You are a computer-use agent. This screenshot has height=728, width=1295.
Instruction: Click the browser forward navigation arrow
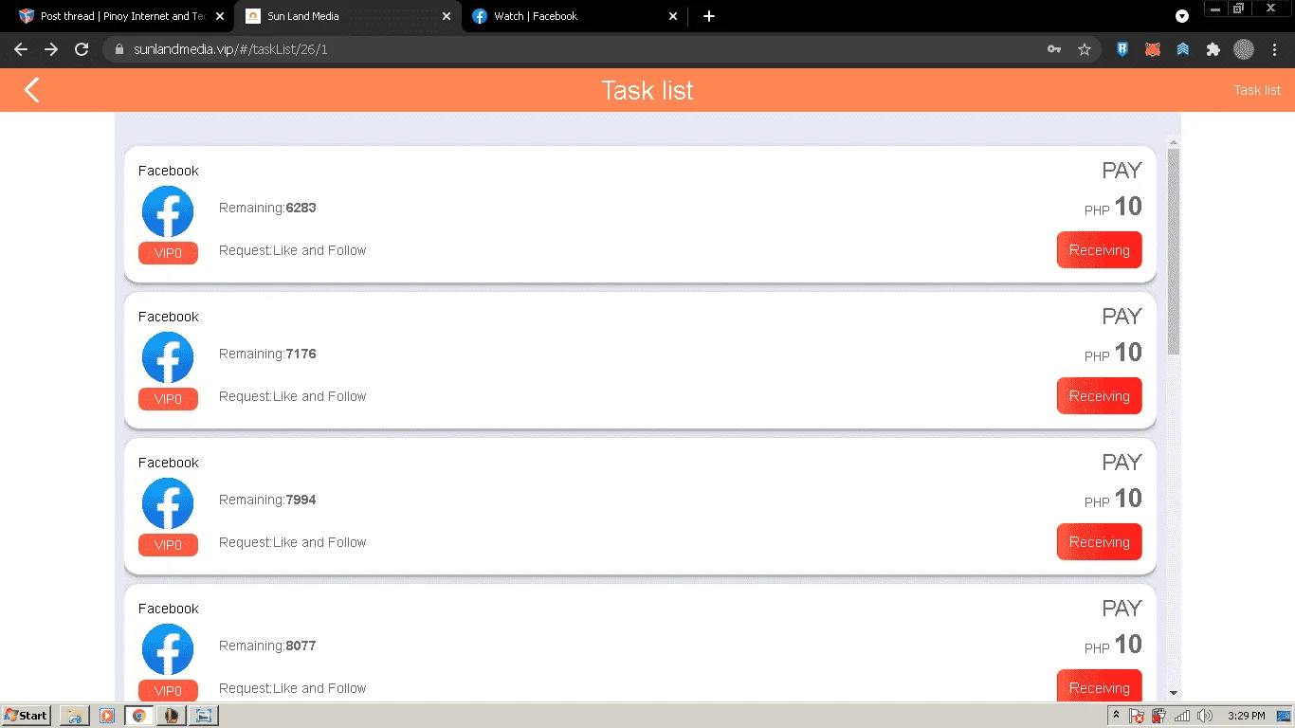[x=51, y=49]
